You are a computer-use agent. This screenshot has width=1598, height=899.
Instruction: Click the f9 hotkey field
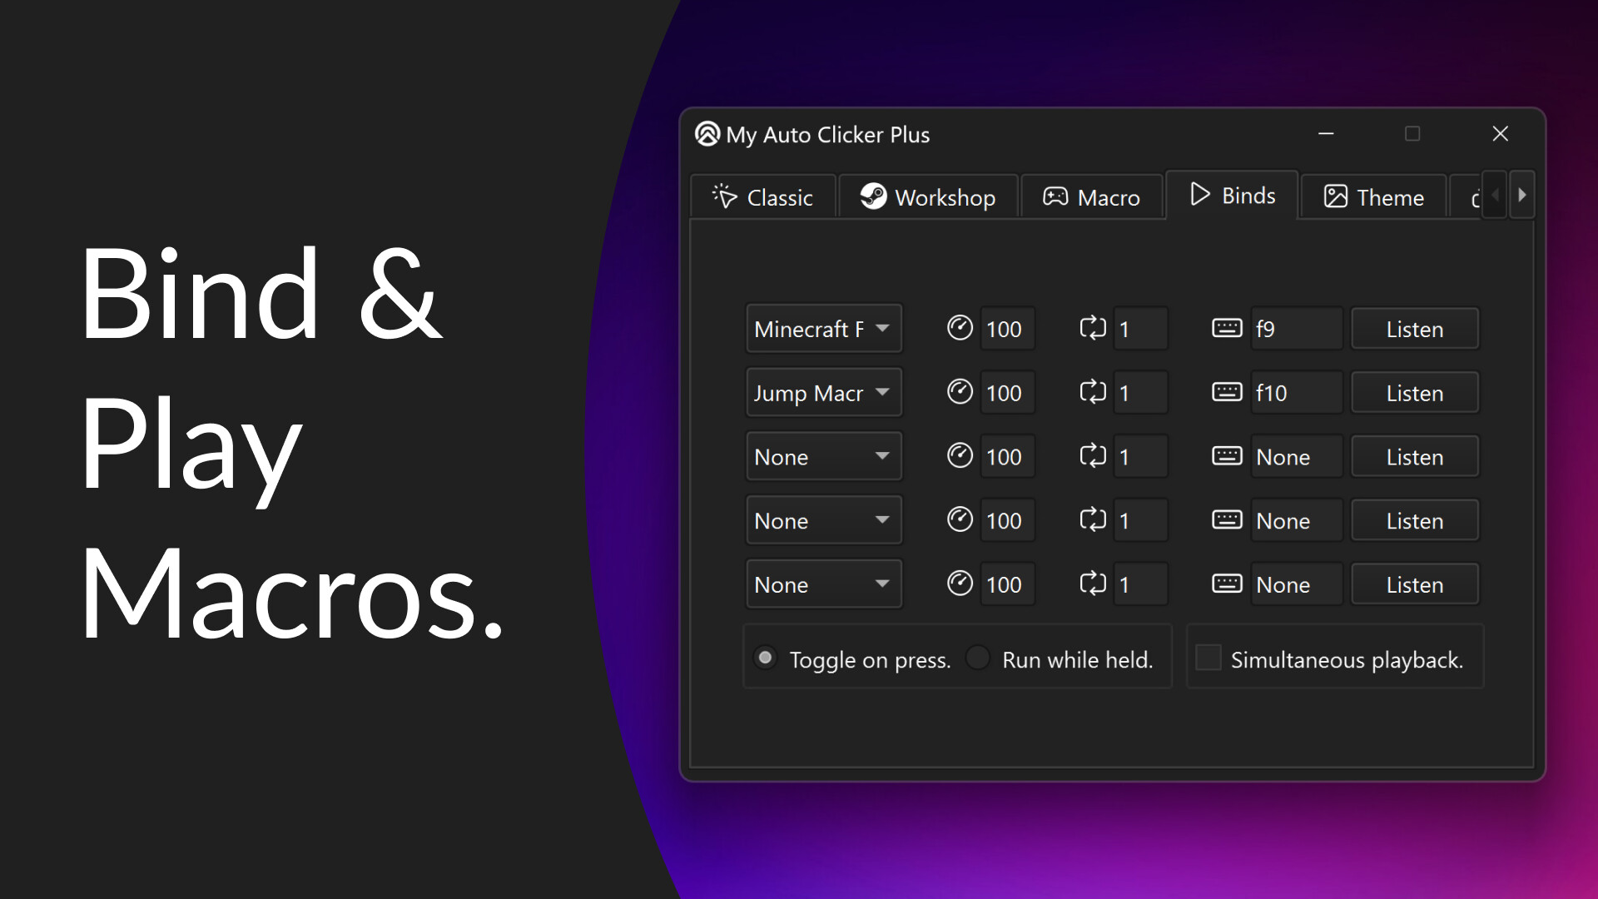pyautogui.click(x=1296, y=329)
